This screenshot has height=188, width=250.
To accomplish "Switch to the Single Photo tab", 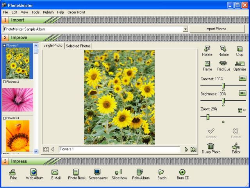I will (53, 45).
